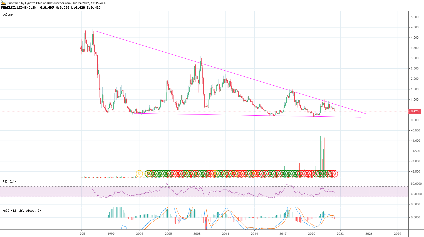Click the orange circle marker near 2010
The image size is (424, 237).
tap(215, 173)
